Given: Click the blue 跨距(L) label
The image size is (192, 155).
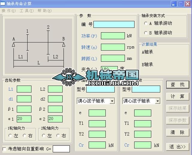Looking at the screenshot, I should [89, 59].
